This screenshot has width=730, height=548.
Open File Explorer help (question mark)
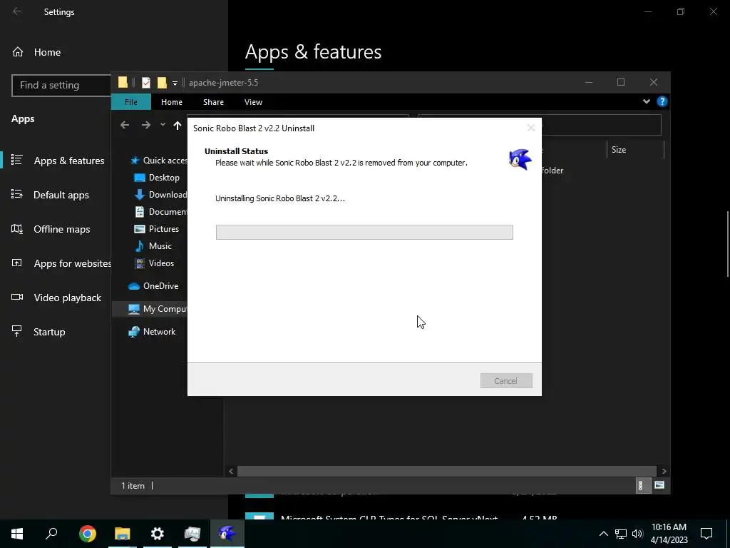click(x=662, y=101)
